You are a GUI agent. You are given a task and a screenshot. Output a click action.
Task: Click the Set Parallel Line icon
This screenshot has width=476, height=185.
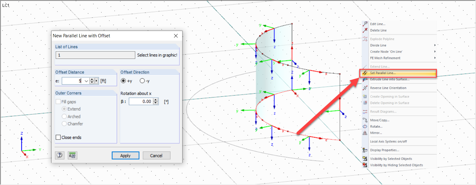[365, 73]
